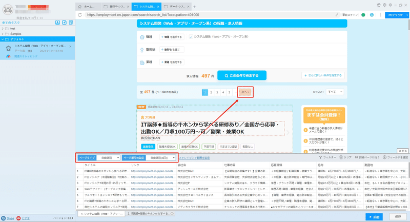Switch to ホーム tab
This screenshot has width=410, height=222.
coord(88,7)
